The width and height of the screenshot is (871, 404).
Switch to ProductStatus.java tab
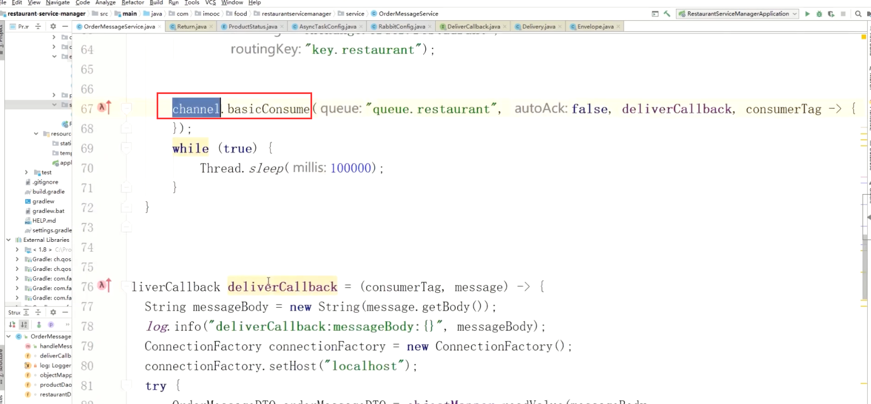pos(253,26)
